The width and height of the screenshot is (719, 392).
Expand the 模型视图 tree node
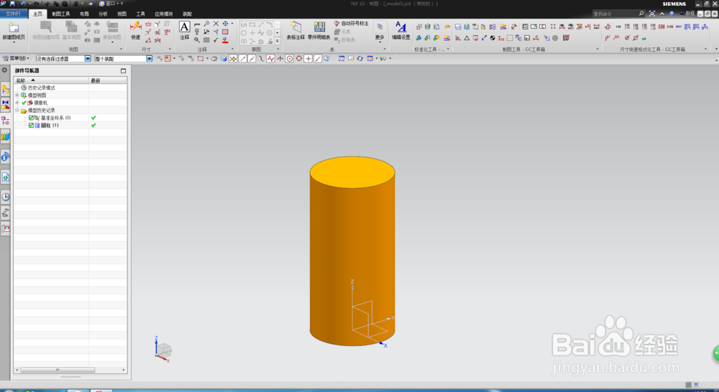coord(17,95)
